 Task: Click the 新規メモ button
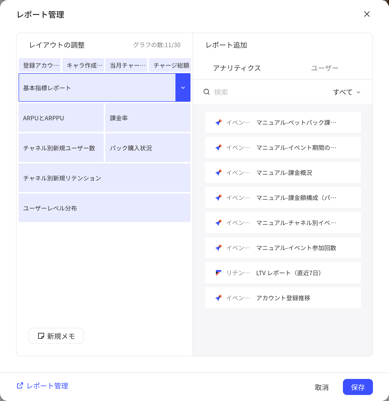click(56, 336)
